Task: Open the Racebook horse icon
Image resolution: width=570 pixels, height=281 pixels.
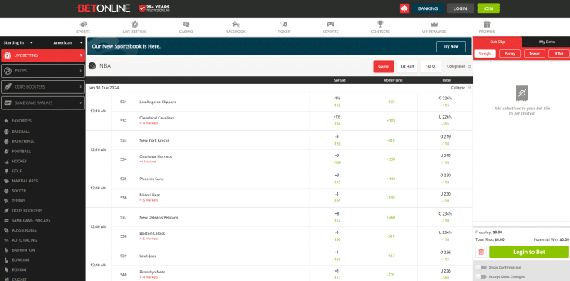Action: pyautogui.click(x=236, y=25)
